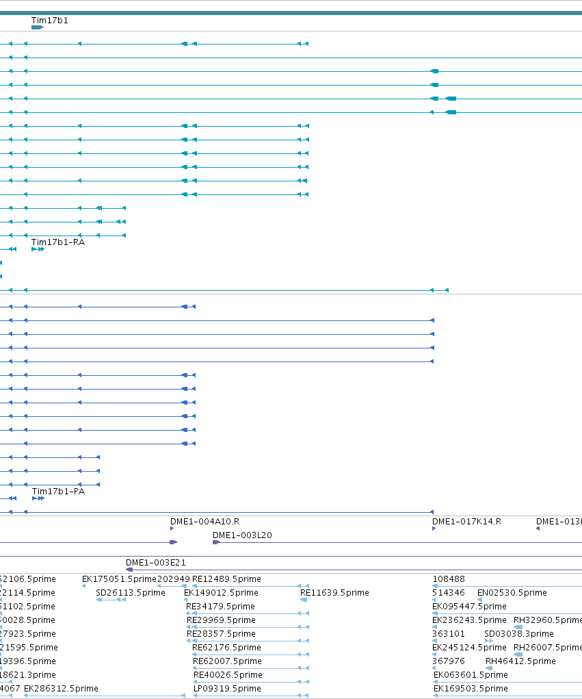Screen dimensions: 582x699
Task: Click the RE12489.5prime EST label
Action: pyautogui.click(x=226, y=579)
